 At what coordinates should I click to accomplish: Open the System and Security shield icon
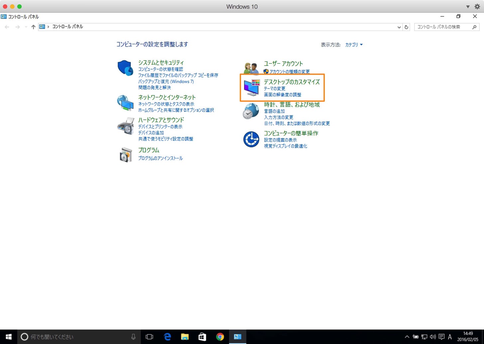click(125, 68)
